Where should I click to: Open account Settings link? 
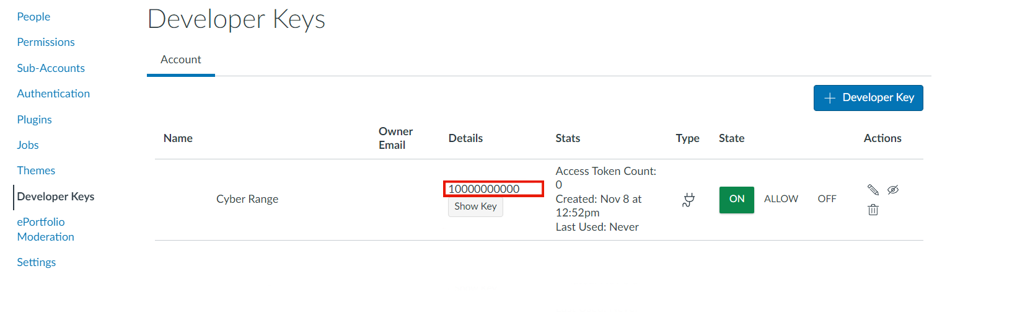(36, 262)
